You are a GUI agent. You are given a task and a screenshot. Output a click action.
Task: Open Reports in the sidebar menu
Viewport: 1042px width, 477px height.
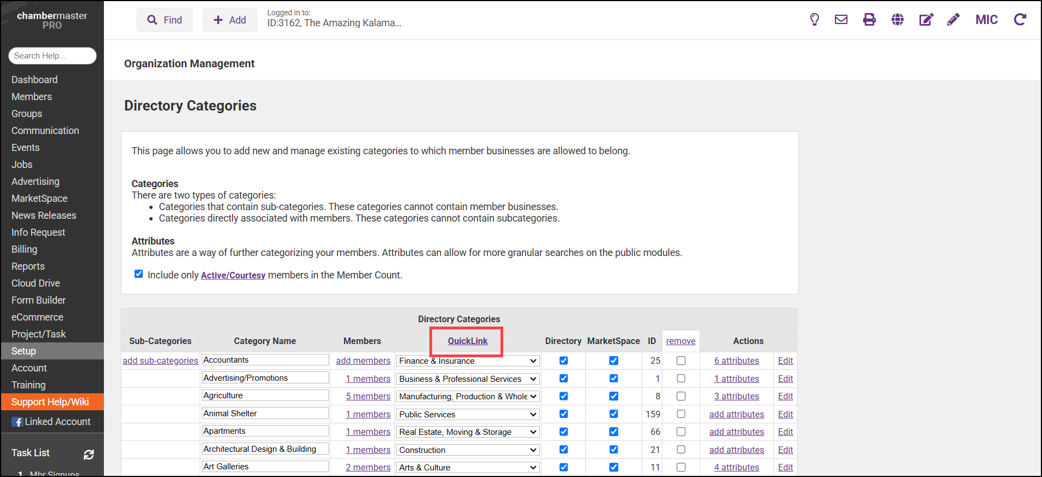[28, 266]
